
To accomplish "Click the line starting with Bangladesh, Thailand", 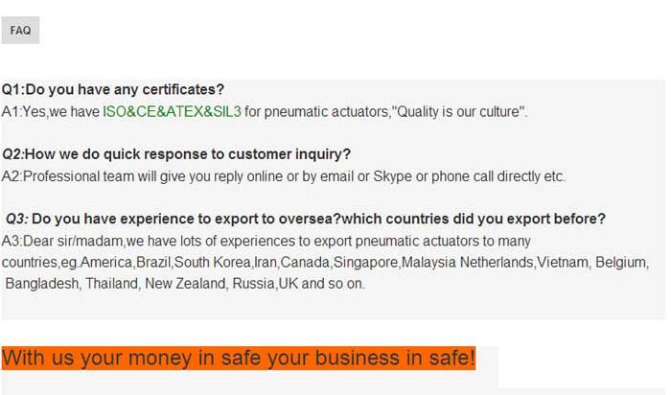I will click(185, 283).
